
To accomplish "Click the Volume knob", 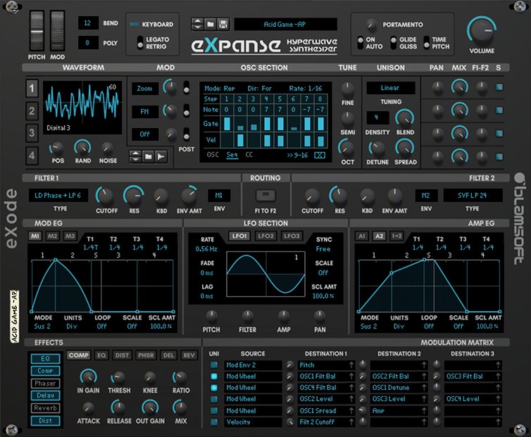I will (x=482, y=31).
